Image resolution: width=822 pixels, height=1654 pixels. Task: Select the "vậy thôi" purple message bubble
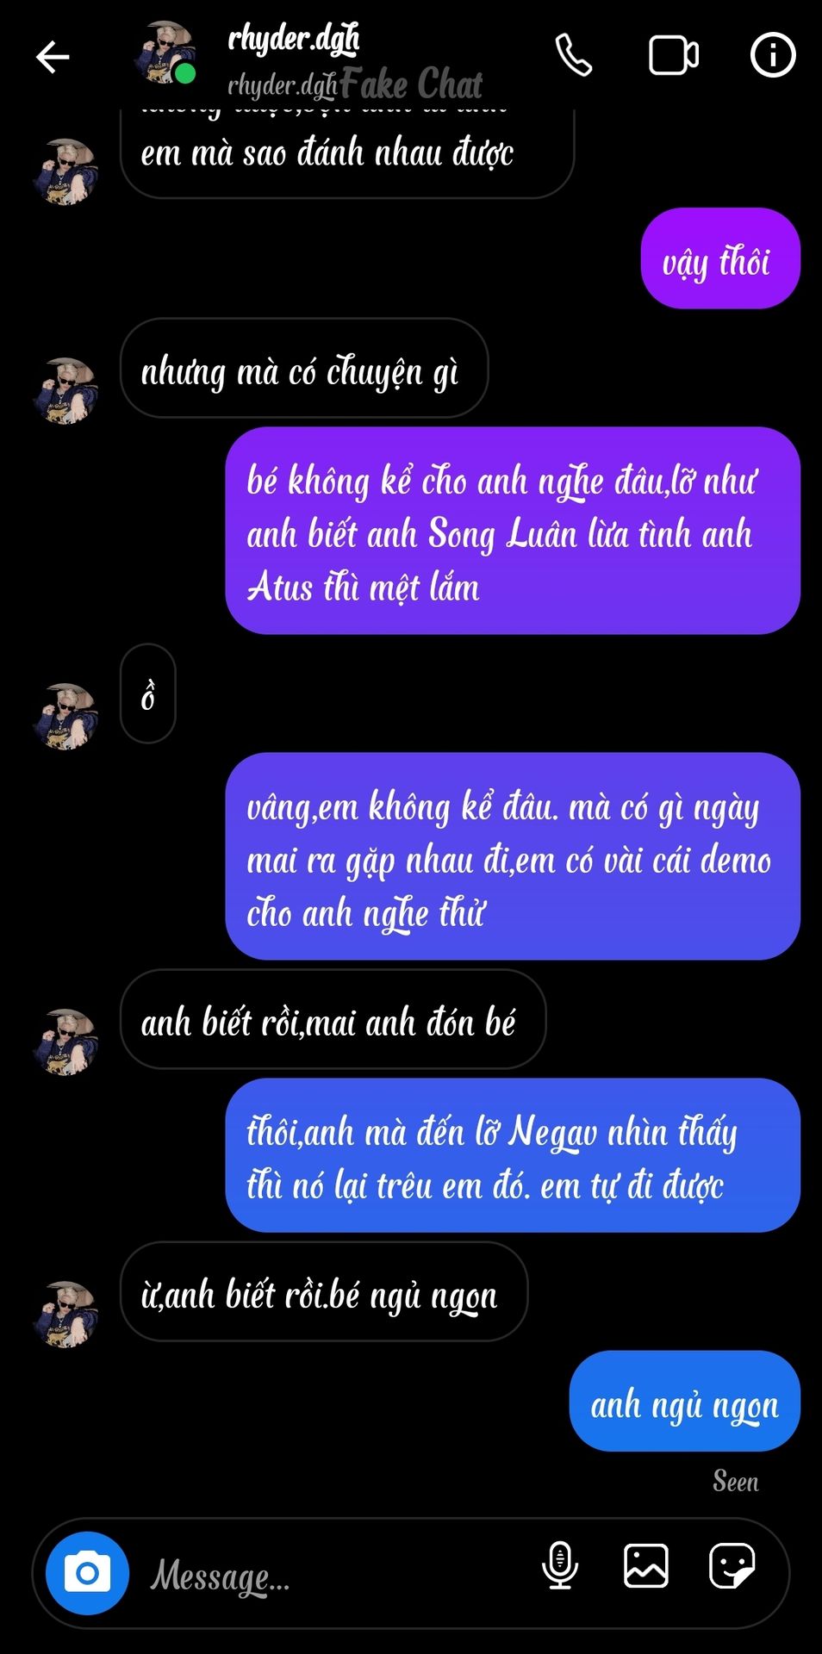pyautogui.click(x=720, y=258)
